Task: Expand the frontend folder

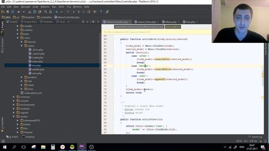Action: coord(14,109)
